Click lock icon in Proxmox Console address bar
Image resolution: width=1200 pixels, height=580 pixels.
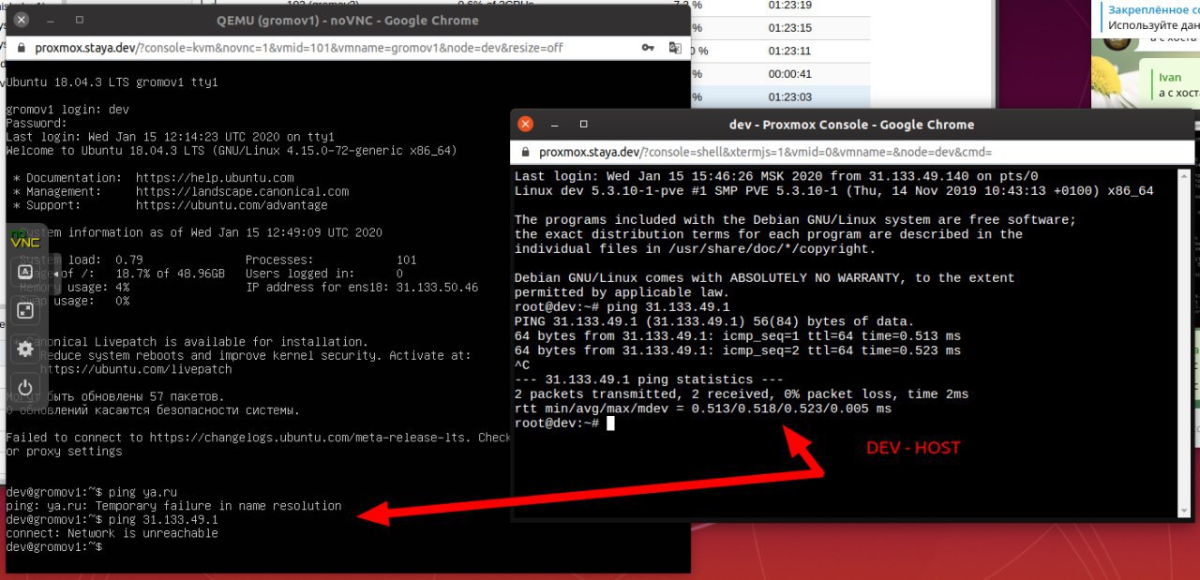coord(525,152)
